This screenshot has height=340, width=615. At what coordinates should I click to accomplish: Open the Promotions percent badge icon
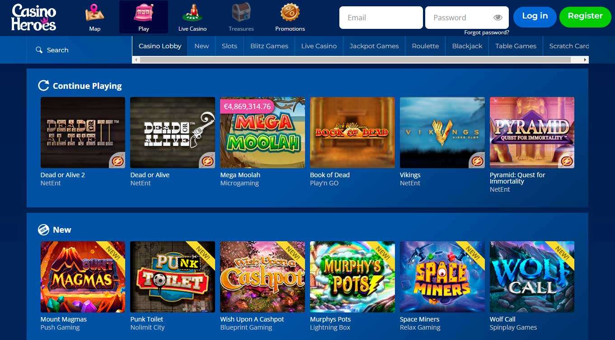pyautogui.click(x=290, y=13)
